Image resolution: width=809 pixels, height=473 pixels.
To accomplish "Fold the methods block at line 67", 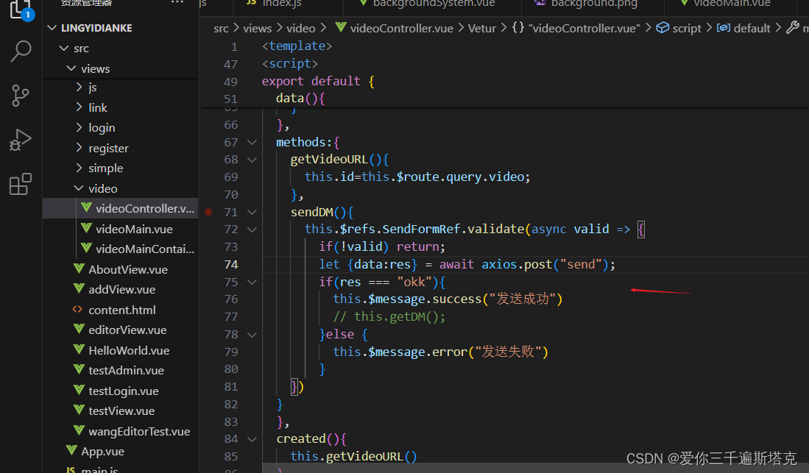I will [x=252, y=143].
